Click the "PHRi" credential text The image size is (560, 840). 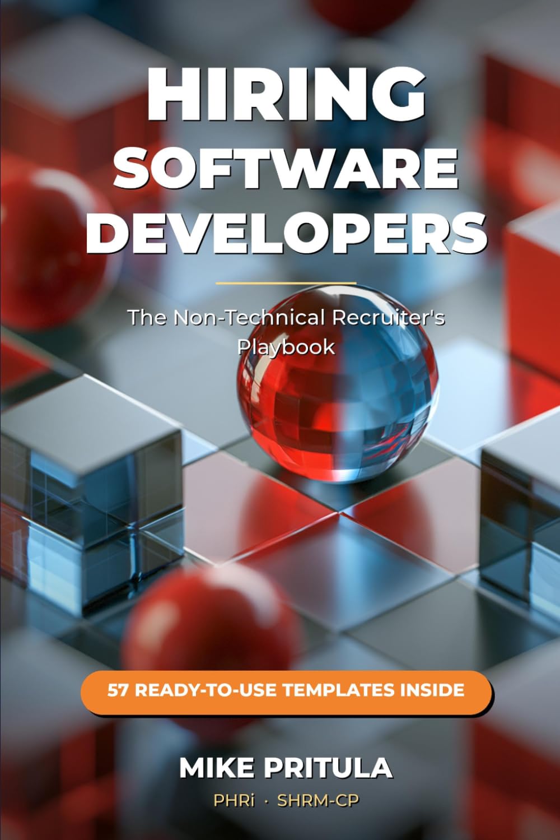click(234, 801)
